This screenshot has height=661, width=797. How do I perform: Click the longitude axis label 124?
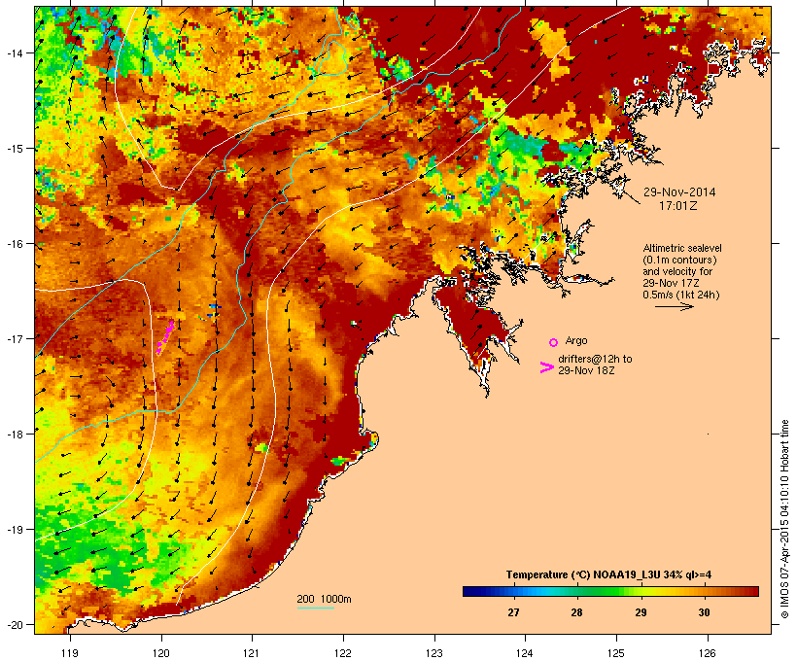525,653
